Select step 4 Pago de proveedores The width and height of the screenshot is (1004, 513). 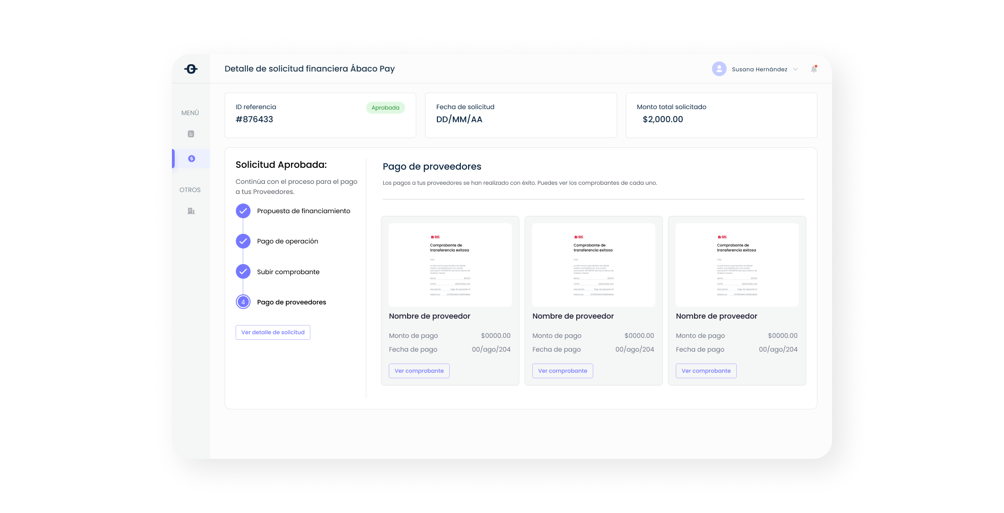click(x=243, y=302)
